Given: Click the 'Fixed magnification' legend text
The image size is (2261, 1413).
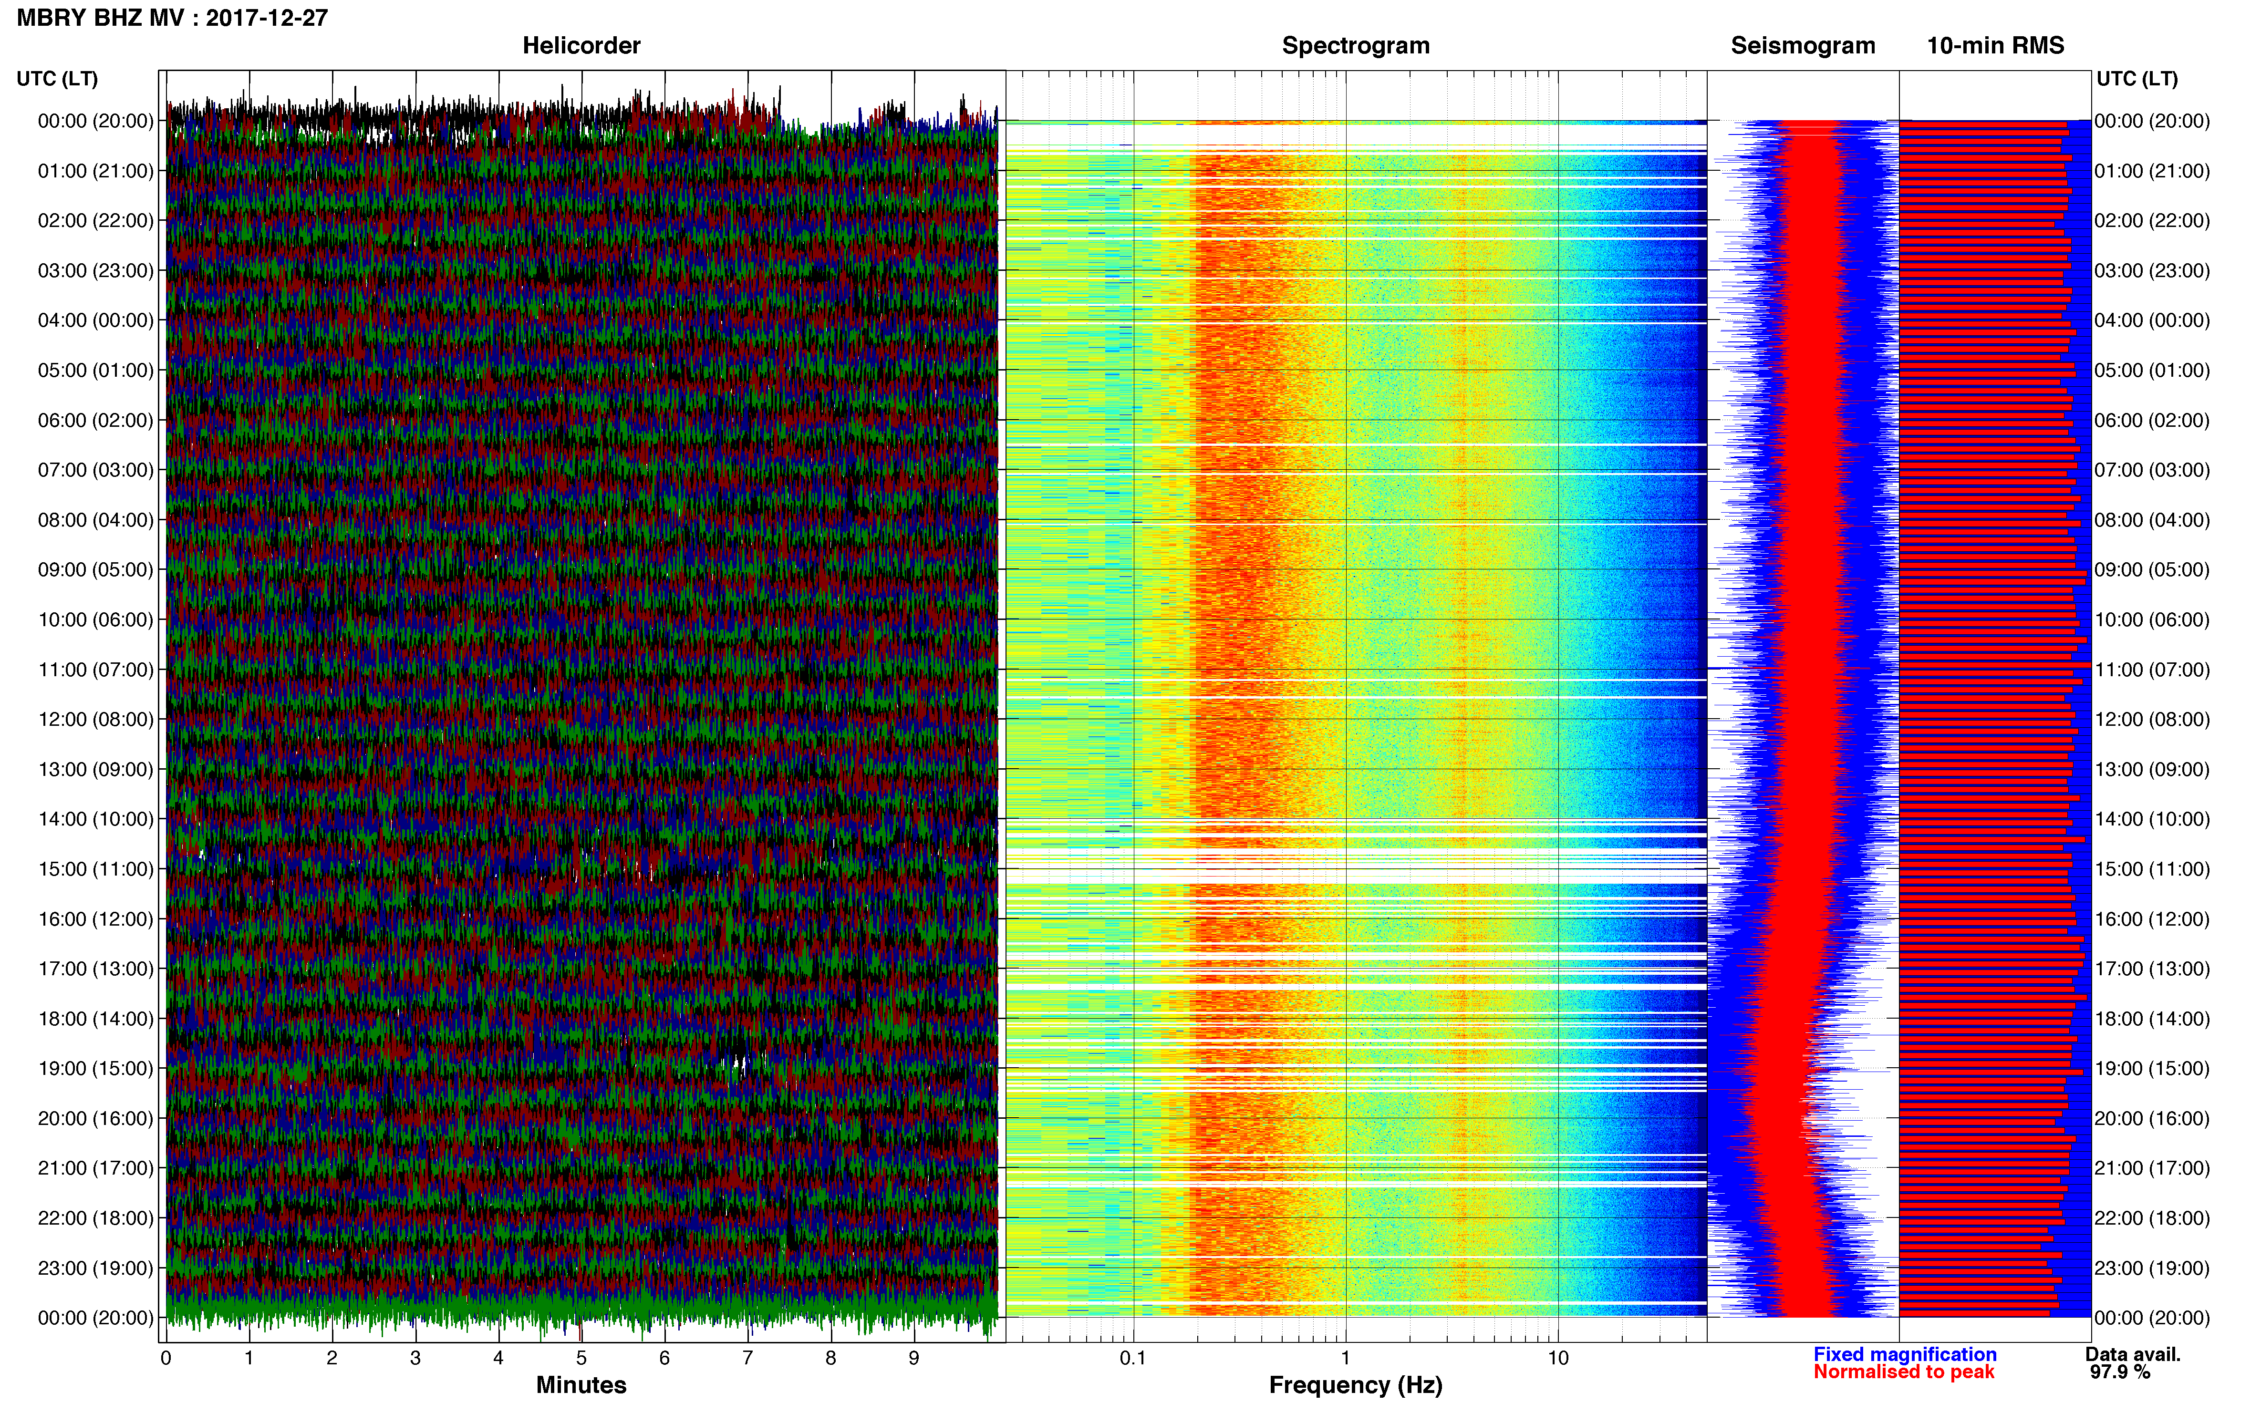Looking at the screenshot, I should pyautogui.click(x=1905, y=1354).
